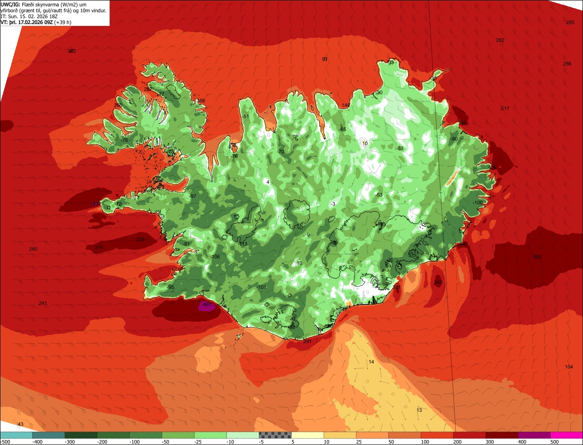This screenshot has width=583, height=445.
Task: Click the light green -25 to -10 legend swatch
Action: (210, 435)
